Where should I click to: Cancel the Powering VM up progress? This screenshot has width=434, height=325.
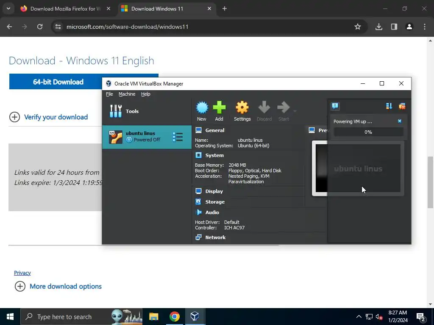click(399, 121)
